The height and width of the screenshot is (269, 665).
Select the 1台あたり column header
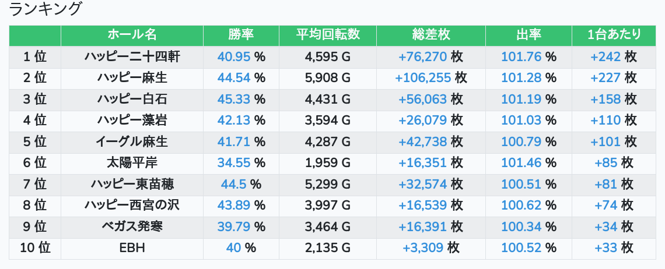pyautogui.click(x=614, y=35)
